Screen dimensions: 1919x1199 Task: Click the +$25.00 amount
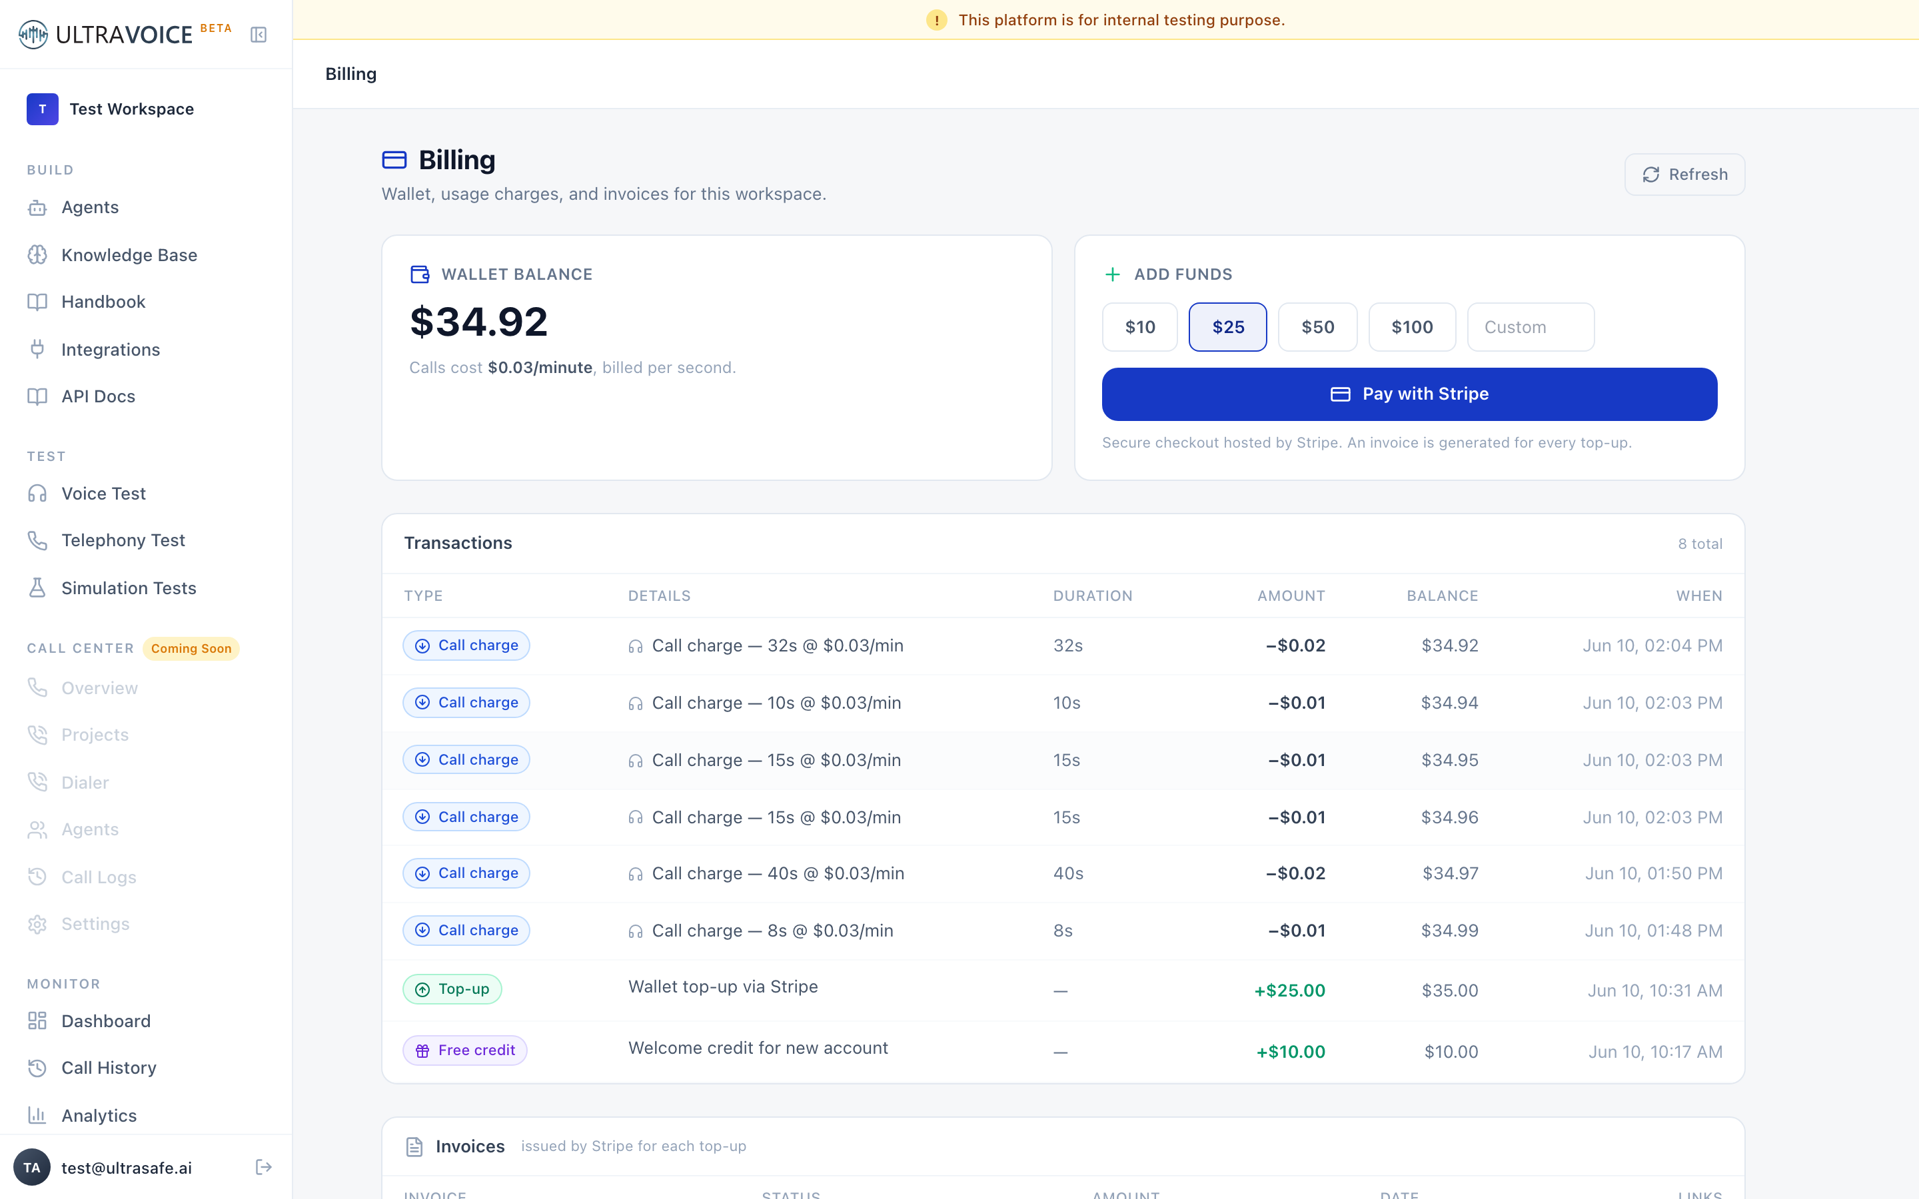[x=1289, y=991]
